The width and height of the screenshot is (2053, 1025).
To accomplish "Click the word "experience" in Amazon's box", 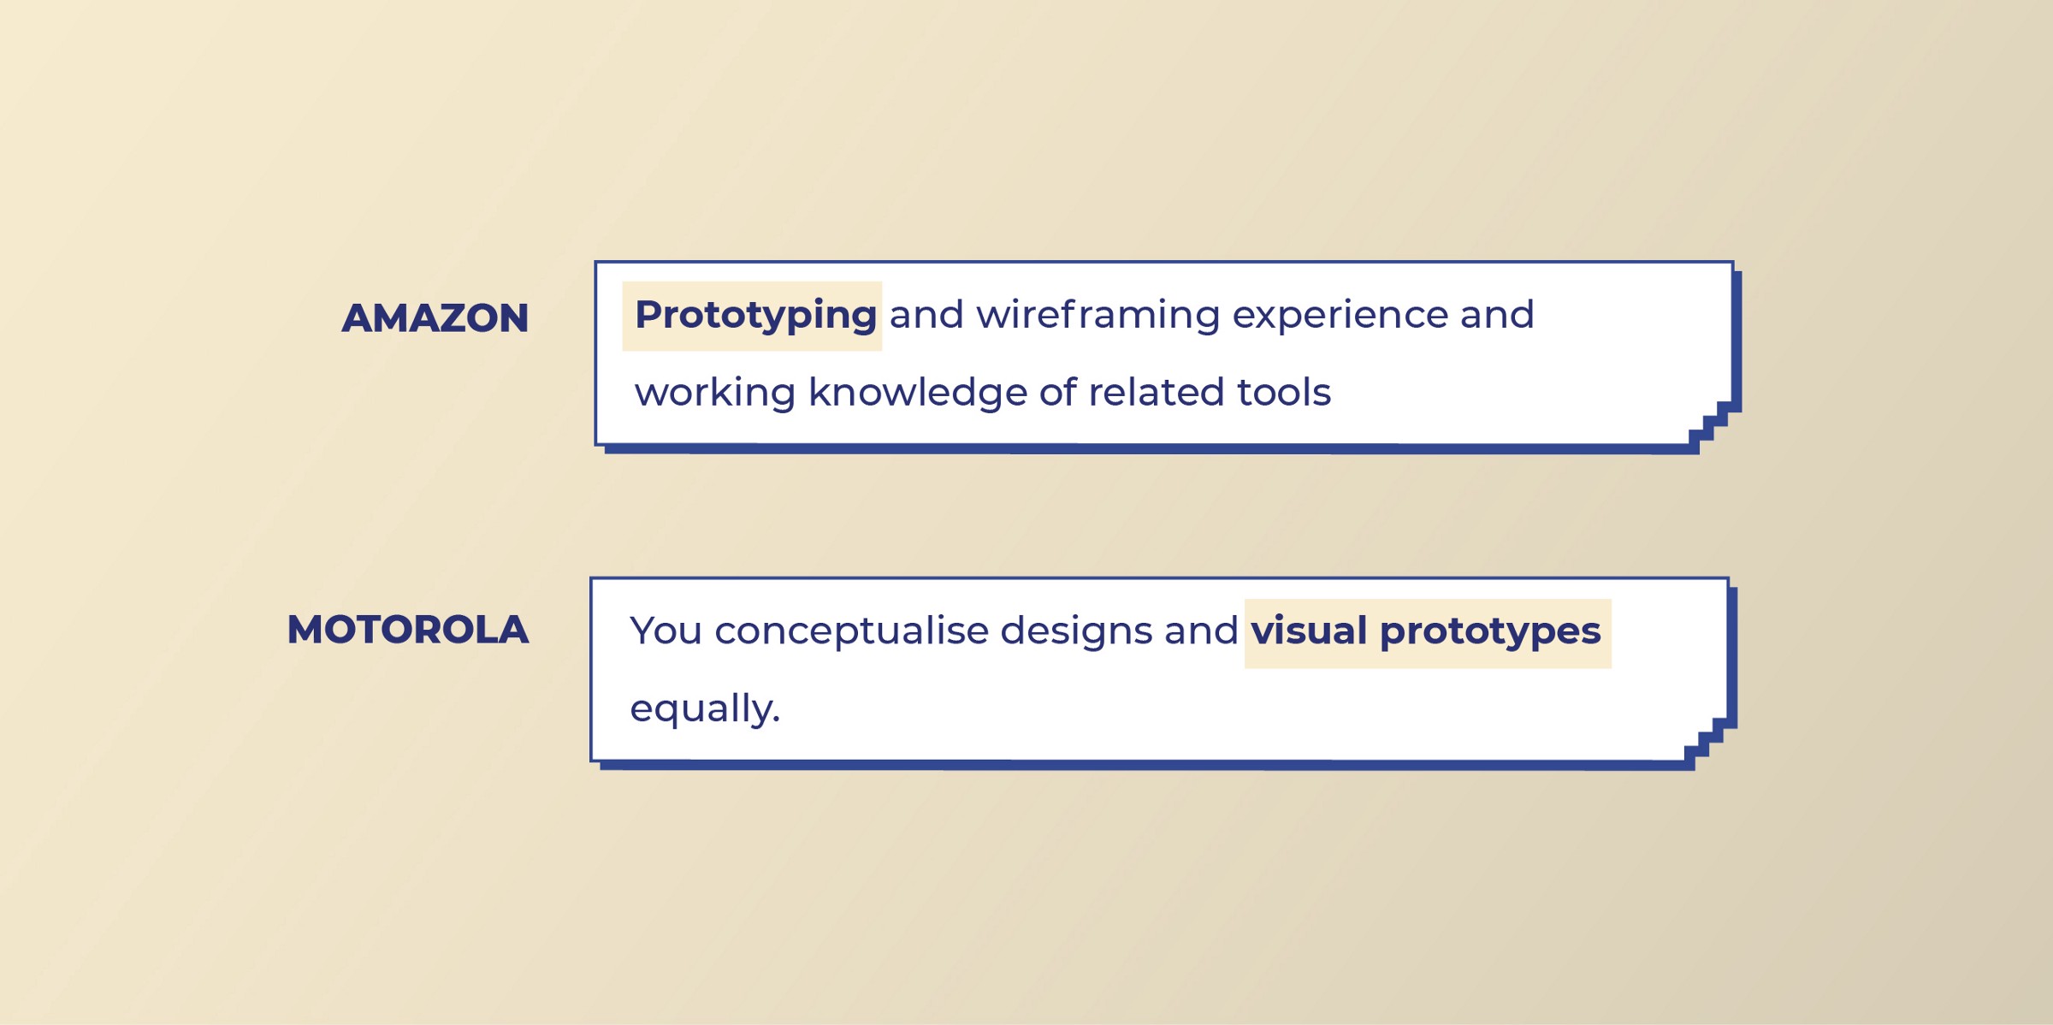I will pyautogui.click(x=1340, y=315).
